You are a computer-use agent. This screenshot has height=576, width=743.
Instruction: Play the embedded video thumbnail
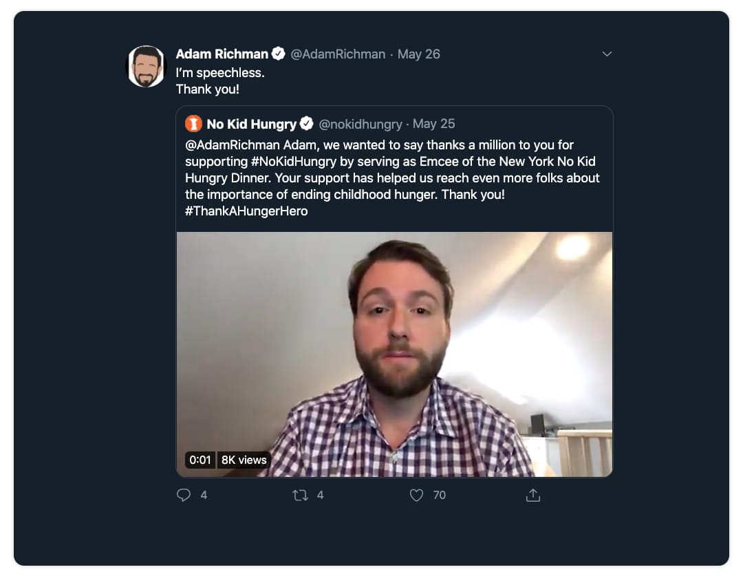[x=394, y=354]
